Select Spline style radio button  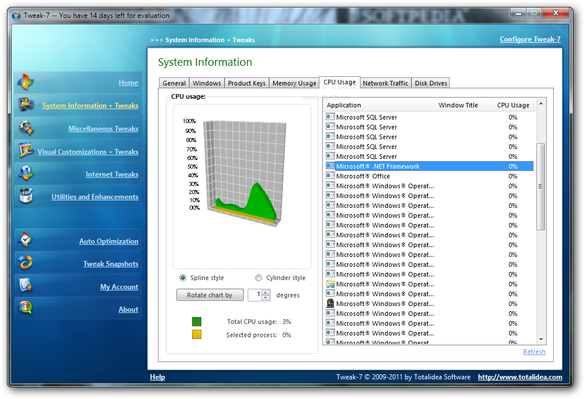[183, 278]
